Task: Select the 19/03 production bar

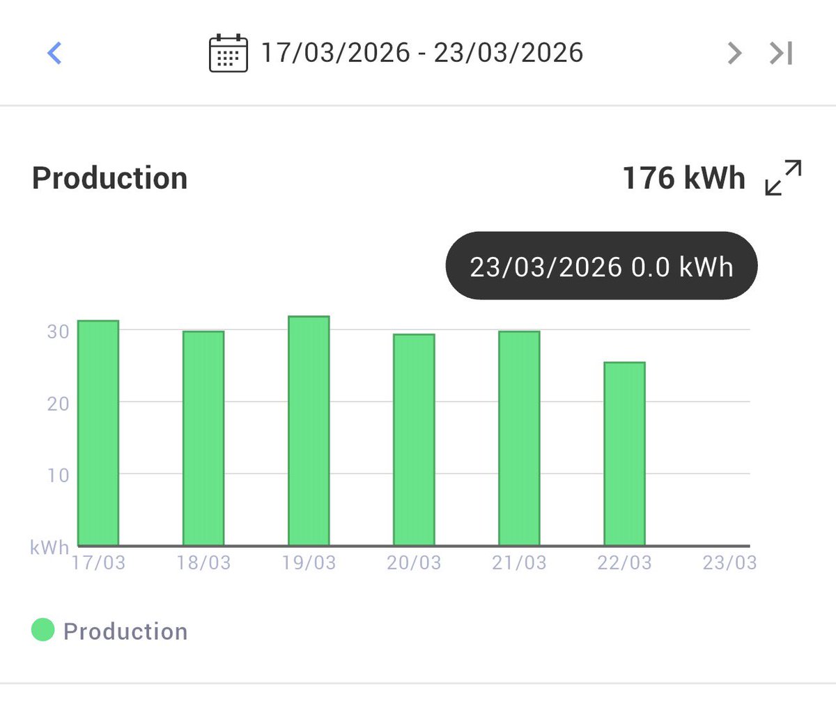Action: point(309,431)
